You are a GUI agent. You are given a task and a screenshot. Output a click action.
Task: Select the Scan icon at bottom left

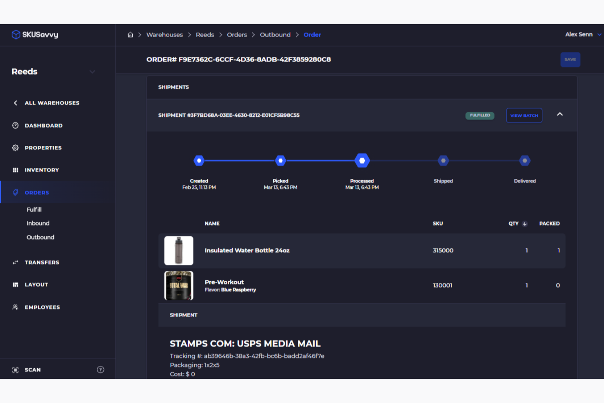click(x=15, y=370)
